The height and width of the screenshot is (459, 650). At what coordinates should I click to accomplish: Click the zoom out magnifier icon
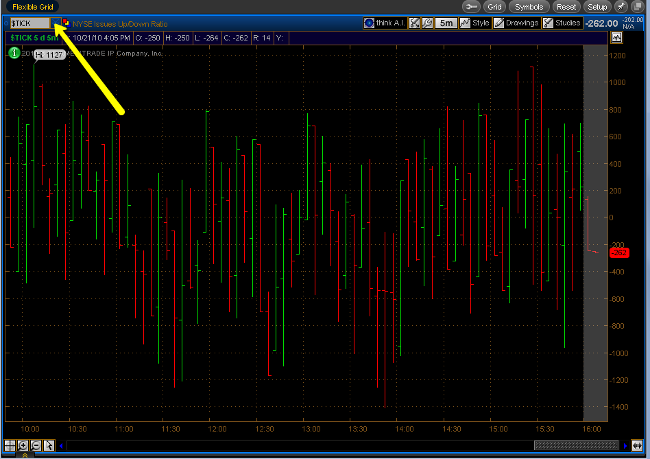tap(36, 445)
